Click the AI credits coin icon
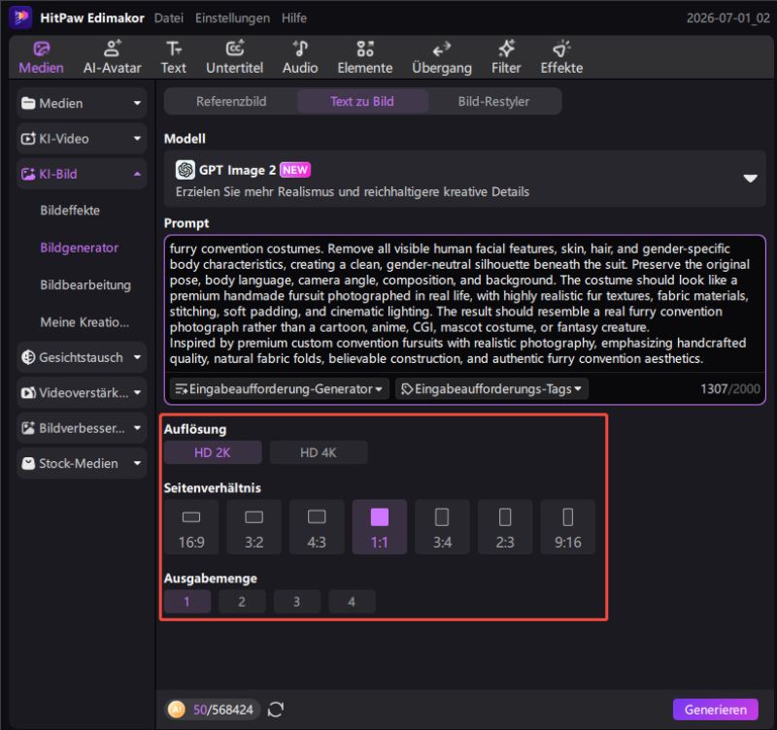The image size is (777, 730). point(177,710)
